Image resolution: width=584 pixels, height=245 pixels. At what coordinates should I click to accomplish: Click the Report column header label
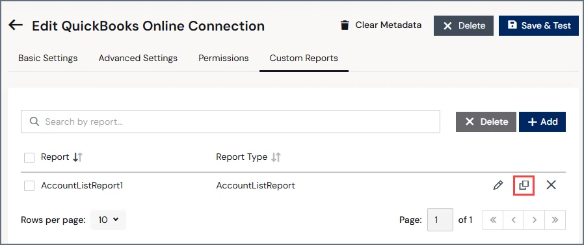click(x=55, y=157)
